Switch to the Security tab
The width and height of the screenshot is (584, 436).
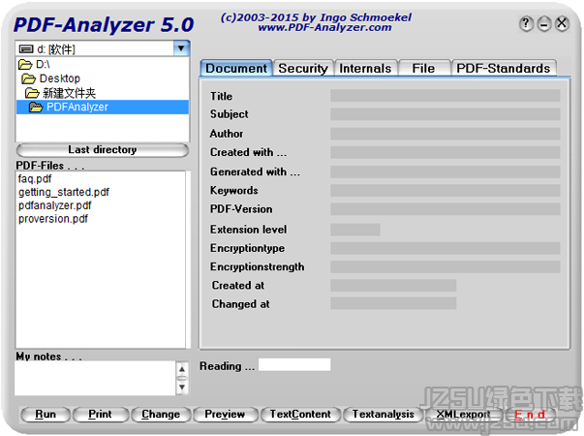[x=303, y=68]
